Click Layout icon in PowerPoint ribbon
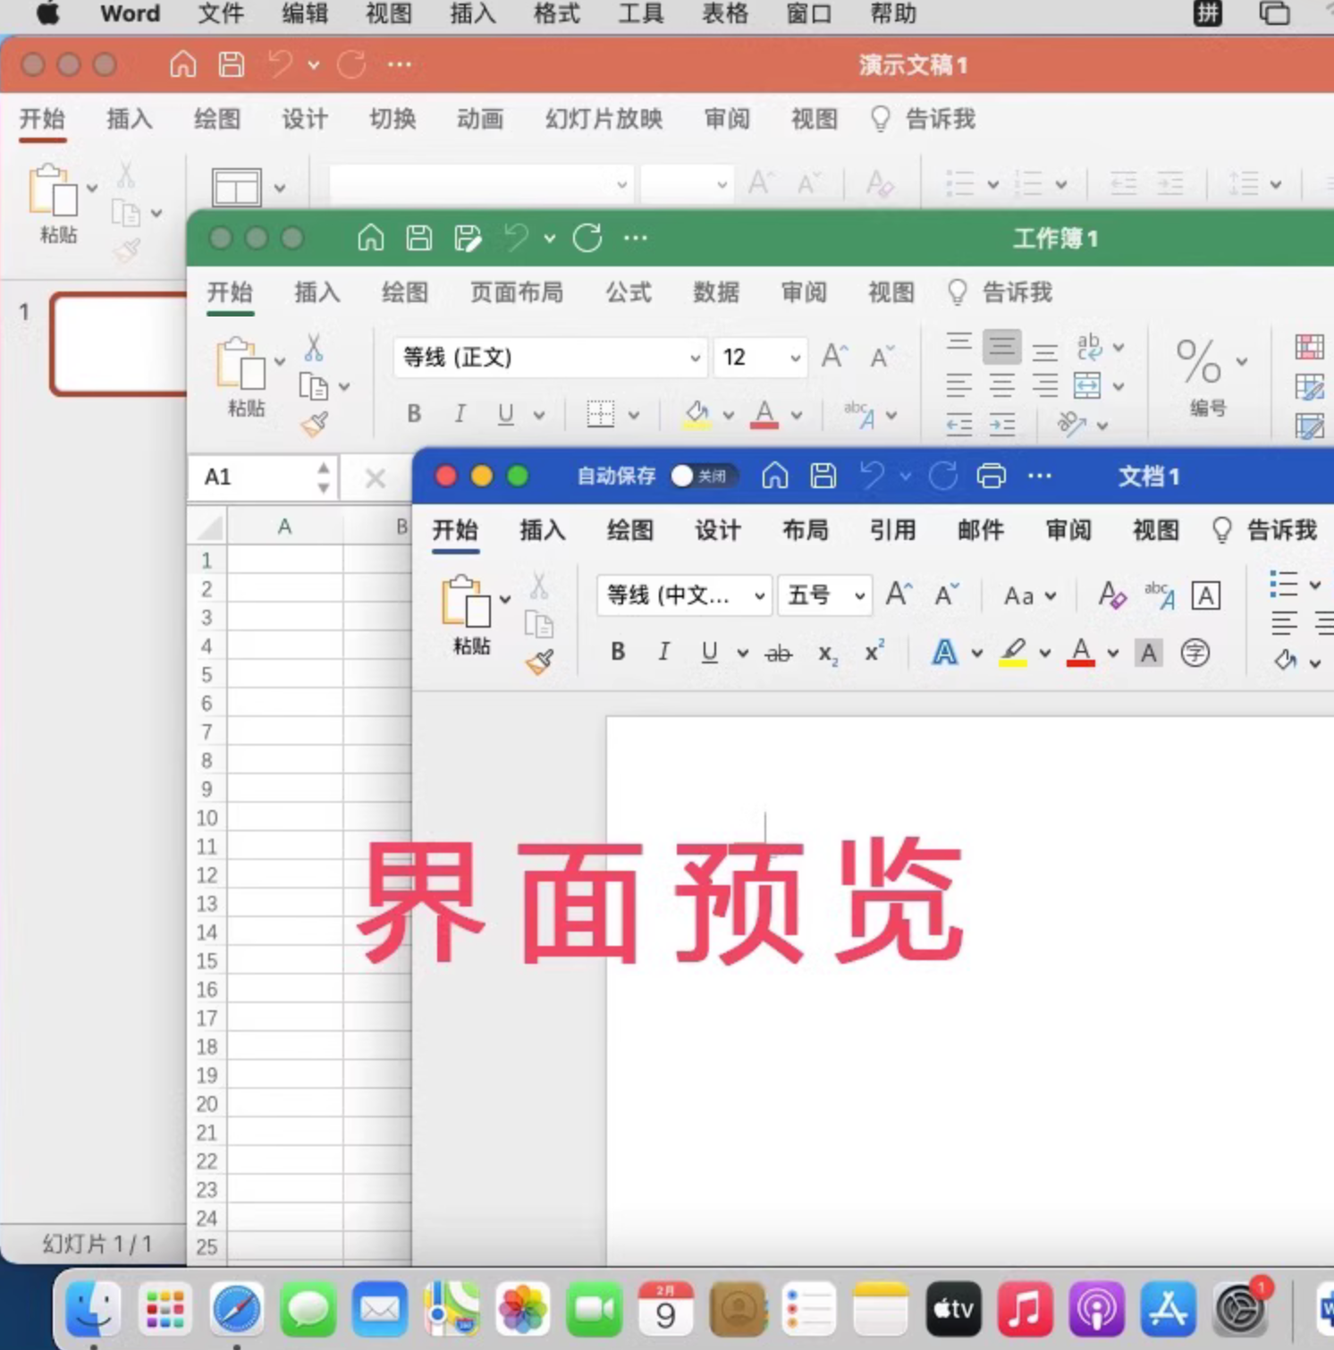 pos(237,188)
